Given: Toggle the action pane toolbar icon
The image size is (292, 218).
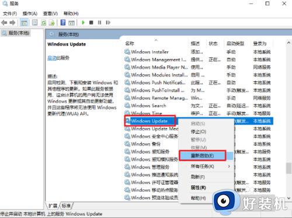Looking at the screenshot, I should click(72, 23).
